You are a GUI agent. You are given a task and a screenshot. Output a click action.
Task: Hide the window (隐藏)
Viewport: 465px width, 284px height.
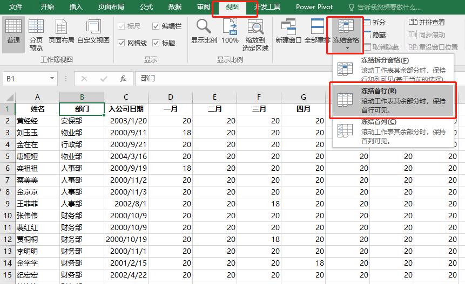[x=375, y=34]
